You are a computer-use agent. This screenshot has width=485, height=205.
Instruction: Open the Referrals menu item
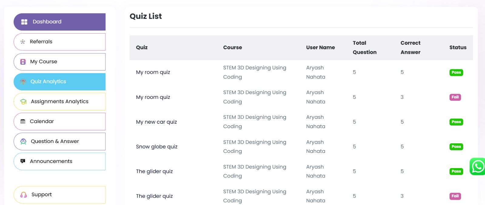[41, 42]
